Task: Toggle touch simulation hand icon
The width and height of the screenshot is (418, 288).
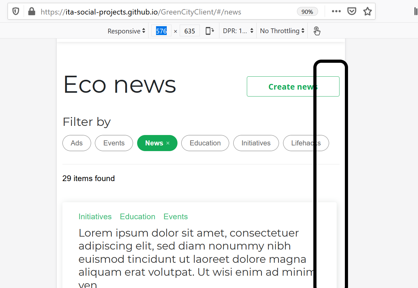Action: [317, 31]
